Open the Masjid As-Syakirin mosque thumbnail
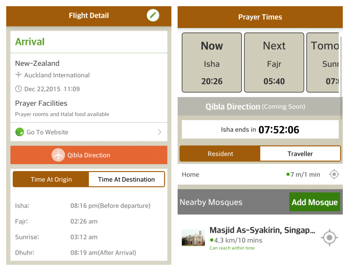 193,238
